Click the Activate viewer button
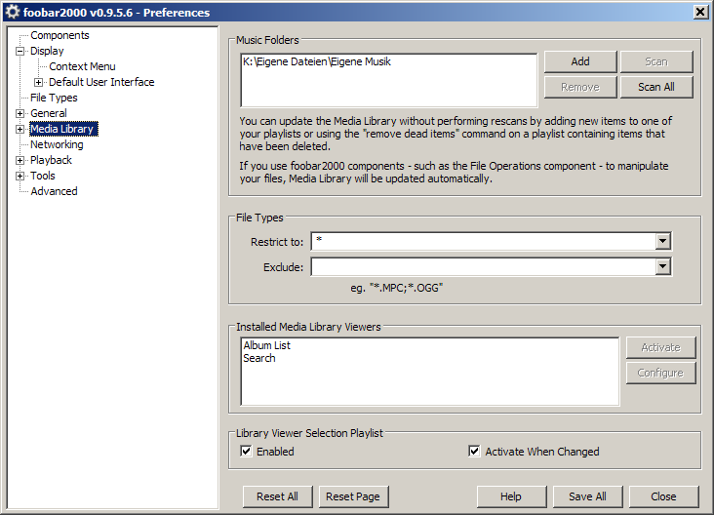714x515 pixels. pyautogui.click(x=660, y=347)
